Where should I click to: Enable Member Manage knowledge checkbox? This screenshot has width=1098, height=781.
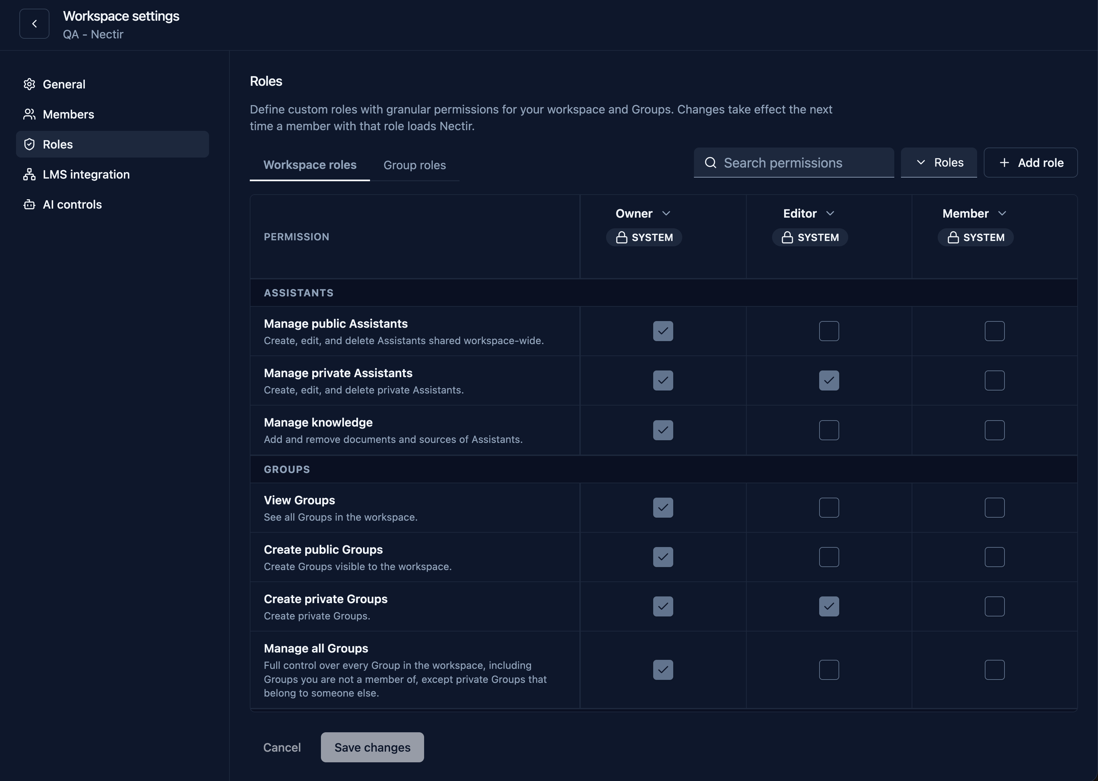pos(994,430)
